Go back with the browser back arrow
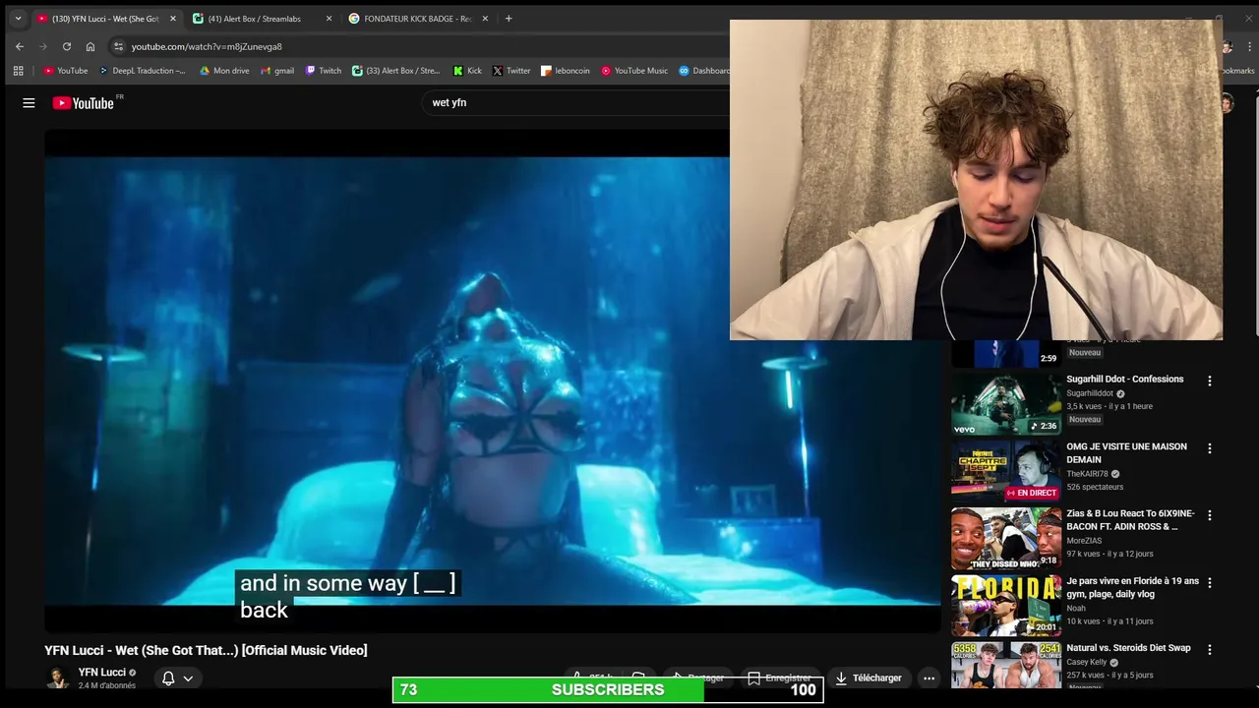 19,46
